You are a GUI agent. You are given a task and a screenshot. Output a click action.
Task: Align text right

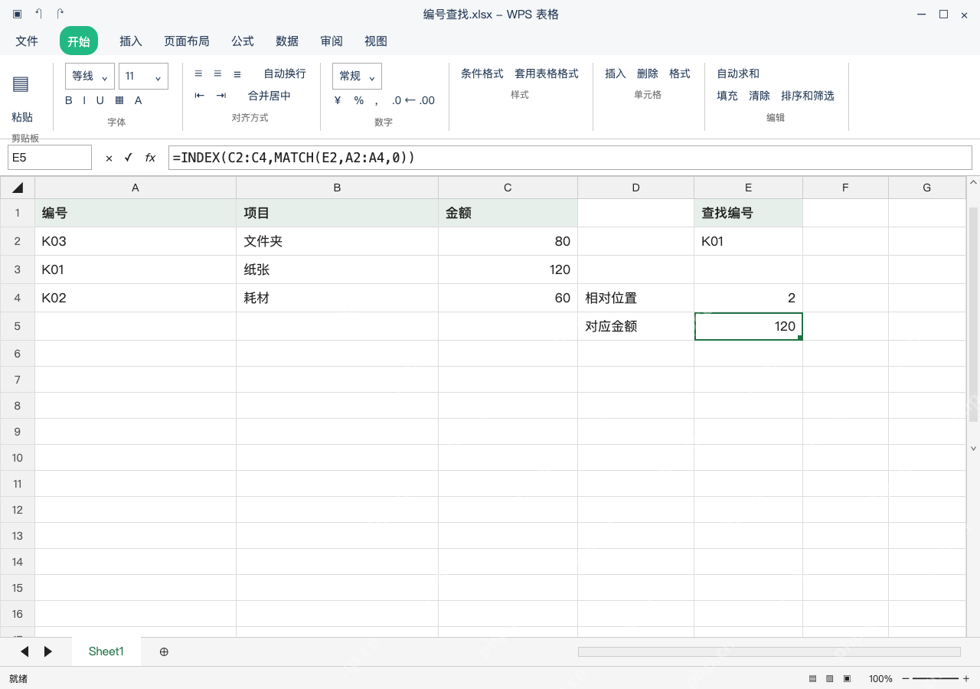click(237, 73)
